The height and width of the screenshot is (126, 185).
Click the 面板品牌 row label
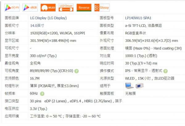click(x=12, y=18)
